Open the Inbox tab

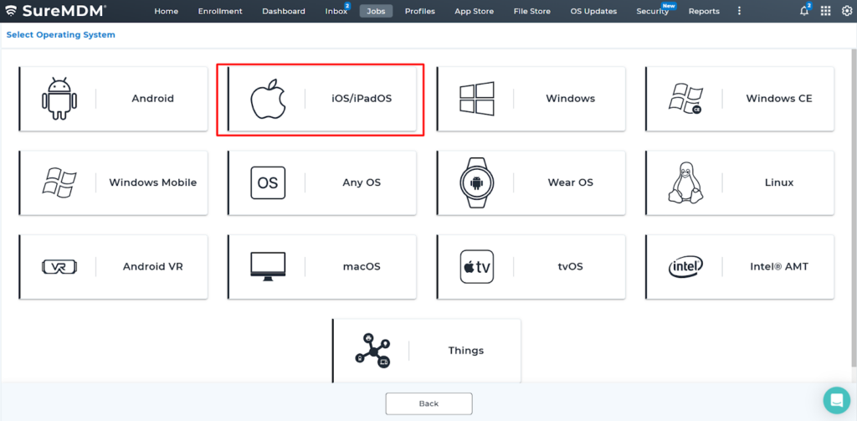336,12
